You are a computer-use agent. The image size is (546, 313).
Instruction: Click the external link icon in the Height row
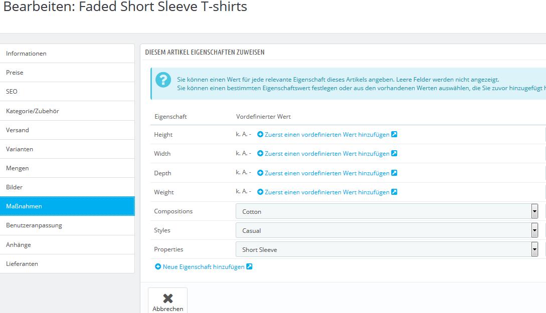(x=394, y=135)
